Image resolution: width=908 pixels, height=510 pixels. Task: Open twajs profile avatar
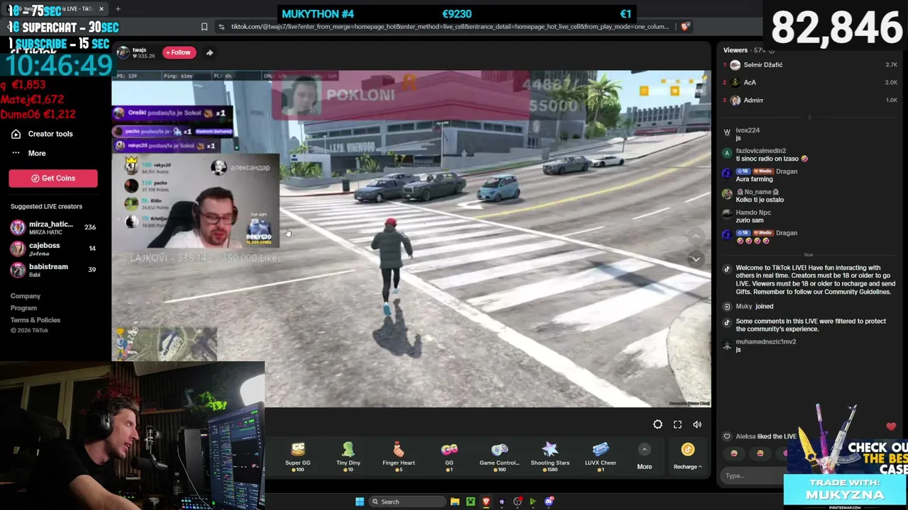coord(123,52)
